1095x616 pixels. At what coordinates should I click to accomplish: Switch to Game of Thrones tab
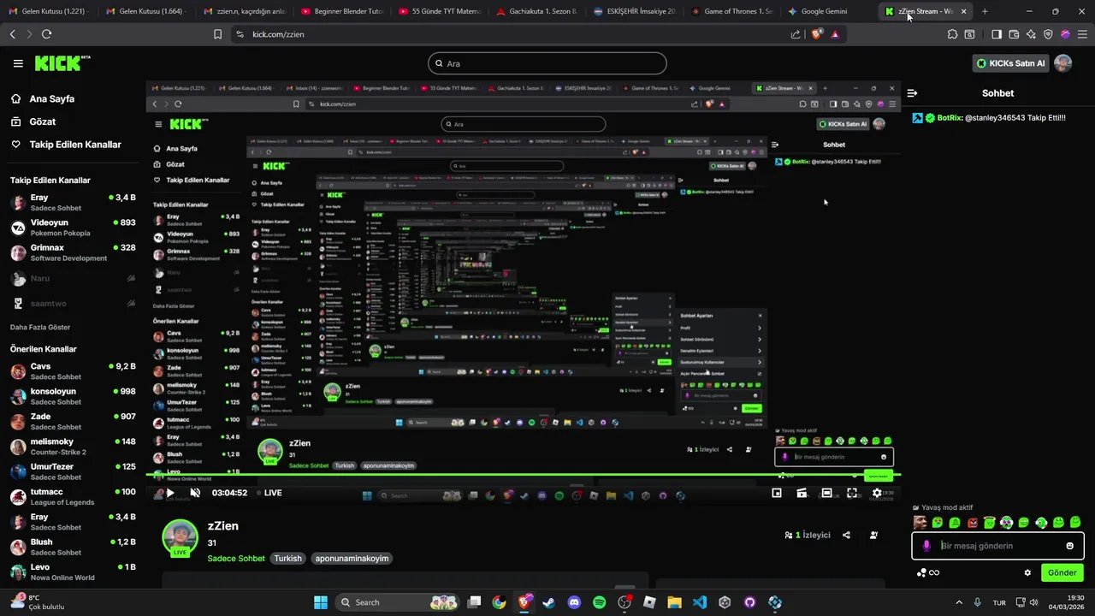pos(732,11)
